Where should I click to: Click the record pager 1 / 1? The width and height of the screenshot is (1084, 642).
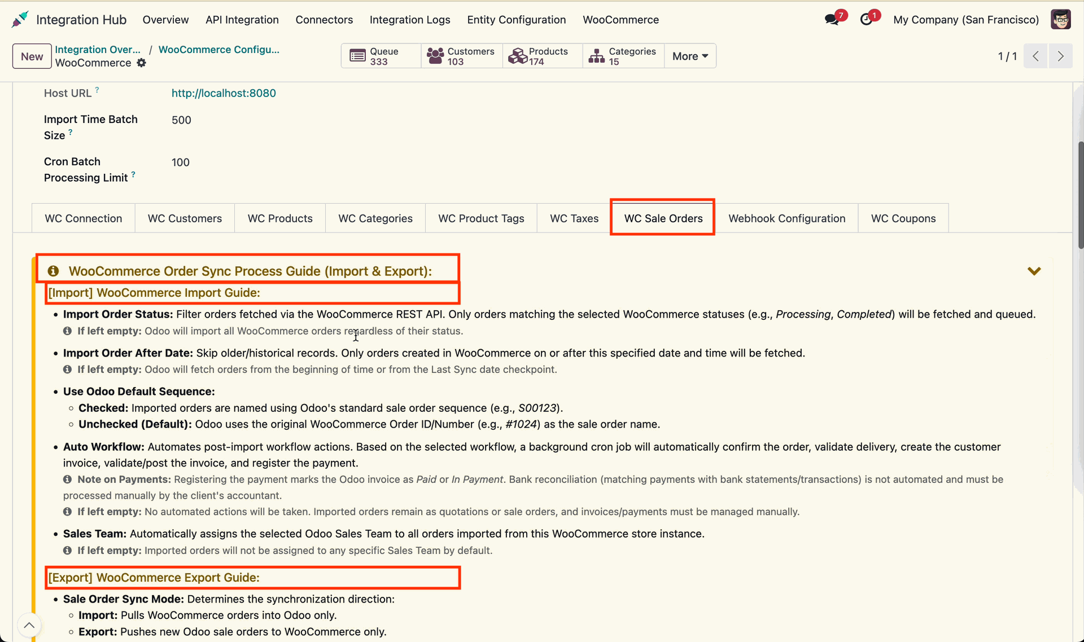point(1007,56)
